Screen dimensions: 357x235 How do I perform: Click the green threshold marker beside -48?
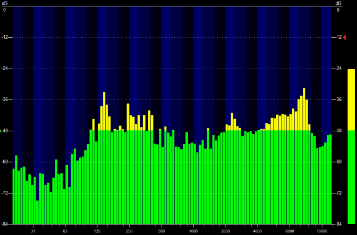coord(1,131)
